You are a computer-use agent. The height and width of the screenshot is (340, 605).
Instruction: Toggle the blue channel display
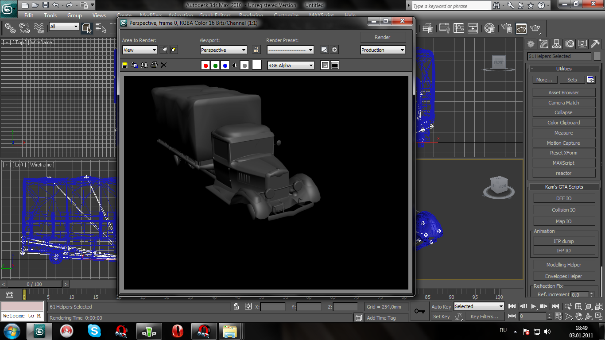coord(225,66)
